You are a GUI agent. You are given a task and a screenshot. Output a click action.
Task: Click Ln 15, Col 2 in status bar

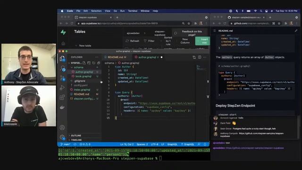point(127,144)
